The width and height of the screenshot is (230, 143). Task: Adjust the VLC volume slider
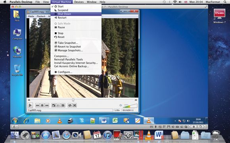tap(130, 106)
